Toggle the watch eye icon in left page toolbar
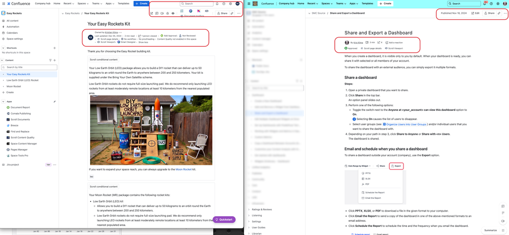 click(173, 13)
